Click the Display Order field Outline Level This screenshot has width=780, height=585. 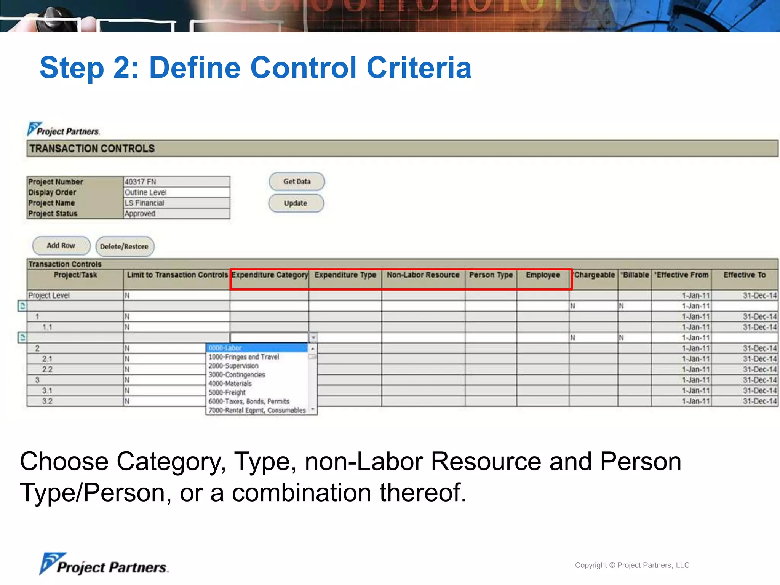point(177,192)
